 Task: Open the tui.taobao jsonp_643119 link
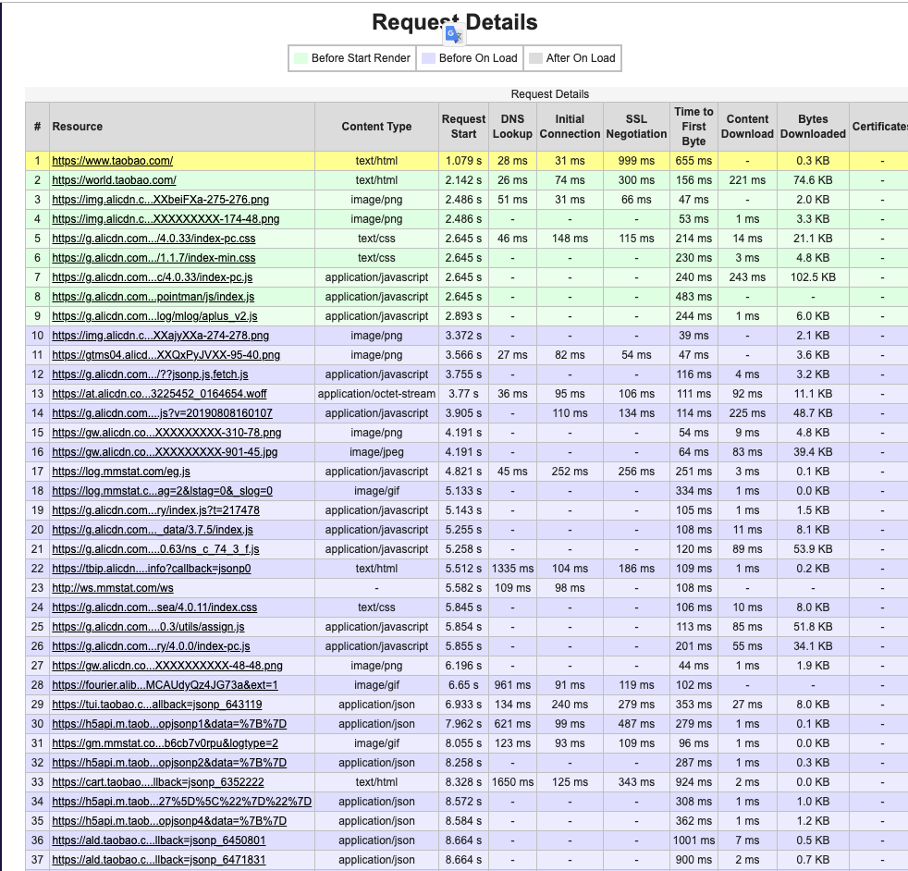coord(157,705)
